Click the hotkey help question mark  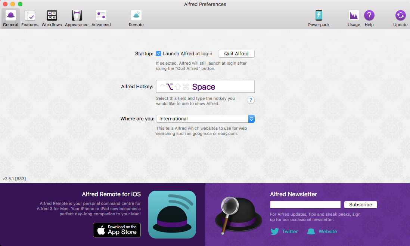(x=251, y=100)
